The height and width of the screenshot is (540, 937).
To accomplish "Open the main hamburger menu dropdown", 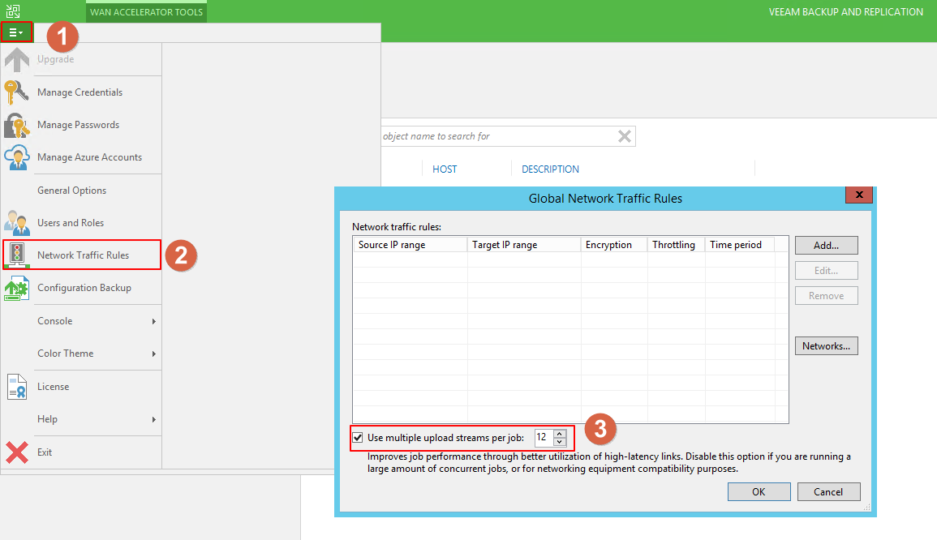I will (x=16, y=32).
